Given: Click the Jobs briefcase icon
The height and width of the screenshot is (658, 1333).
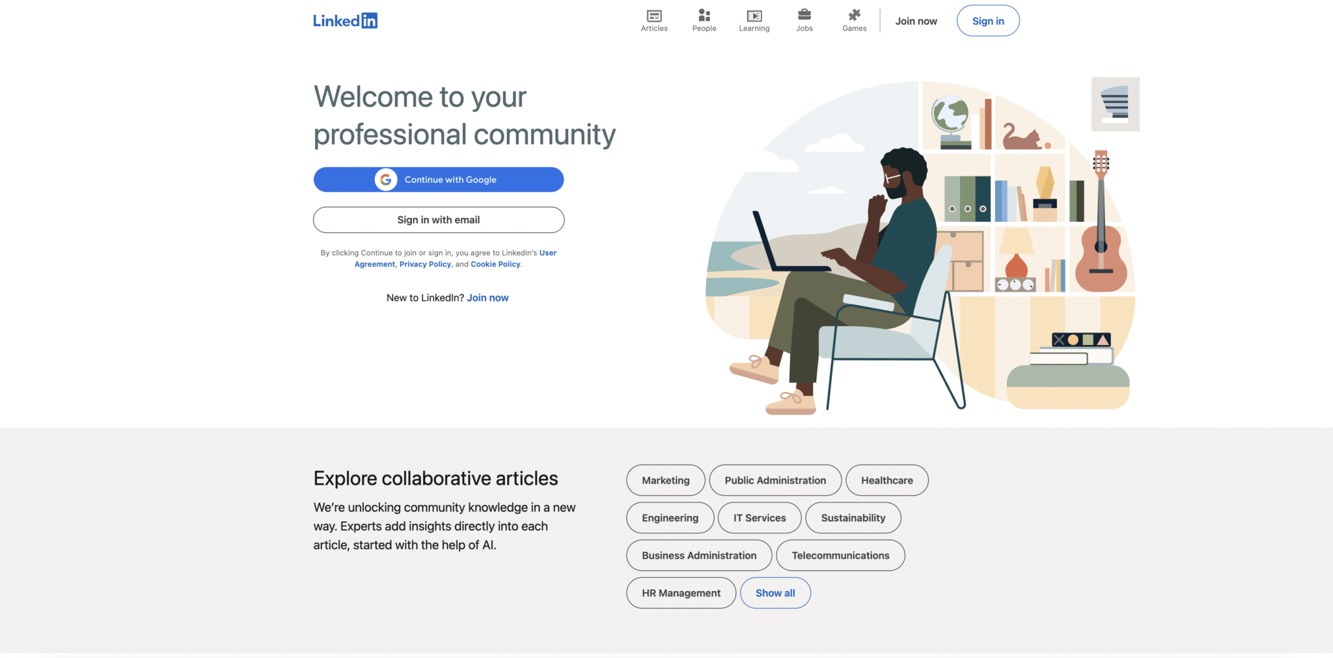Looking at the screenshot, I should 804,14.
